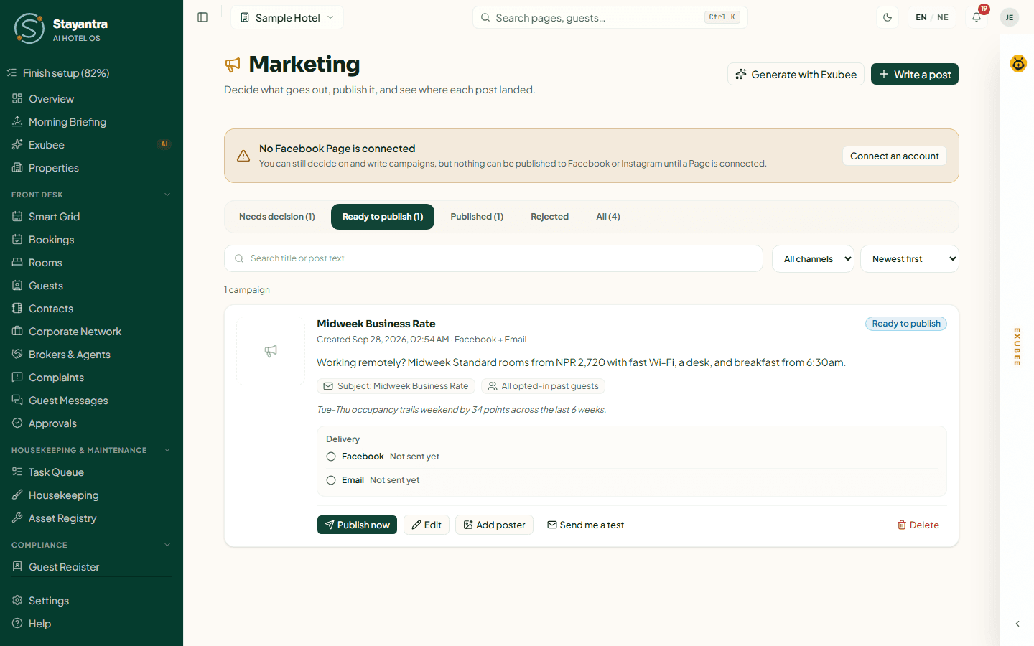This screenshot has width=1034, height=646.
Task: Send me a test email
Action: (585, 525)
